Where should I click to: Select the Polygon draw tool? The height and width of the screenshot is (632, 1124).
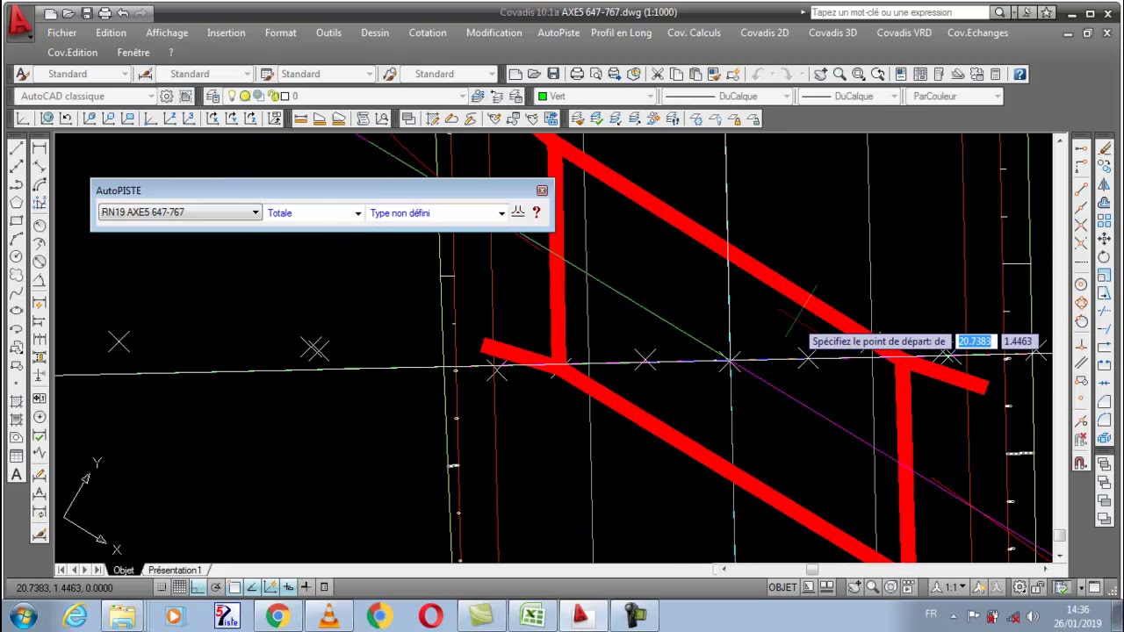(x=16, y=202)
